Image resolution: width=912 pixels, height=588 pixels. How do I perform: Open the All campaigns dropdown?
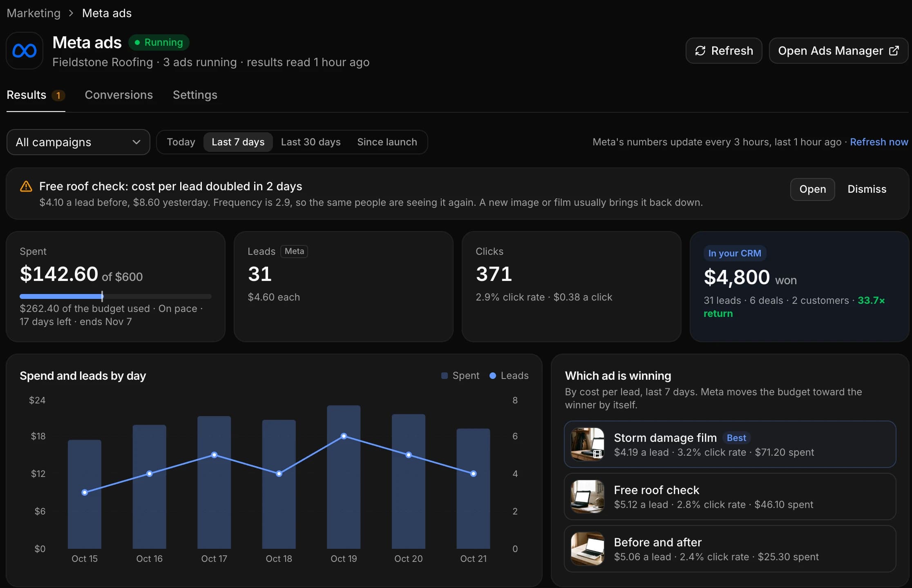coord(78,142)
